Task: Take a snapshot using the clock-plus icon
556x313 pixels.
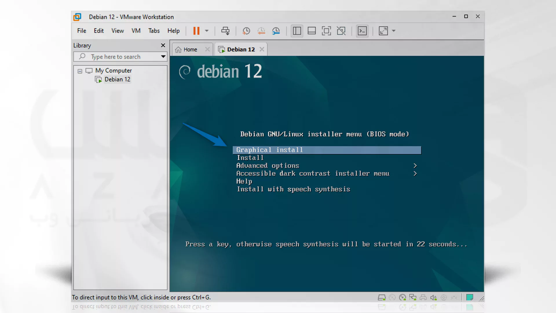Action: pos(246,31)
